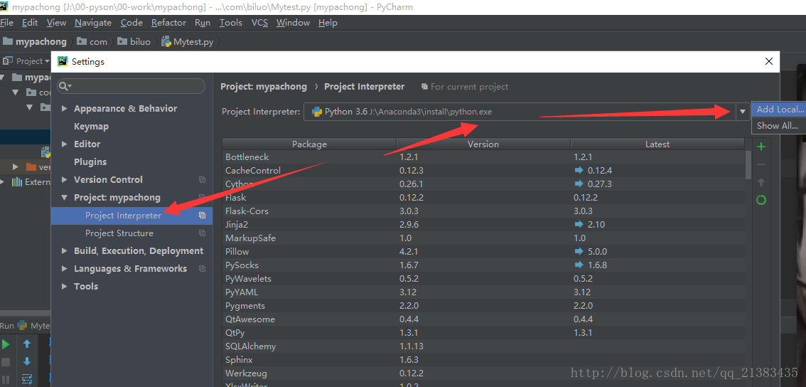Click the Mytest.py breadcrumb
The image size is (806, 387).
click(x=188, y=42)
